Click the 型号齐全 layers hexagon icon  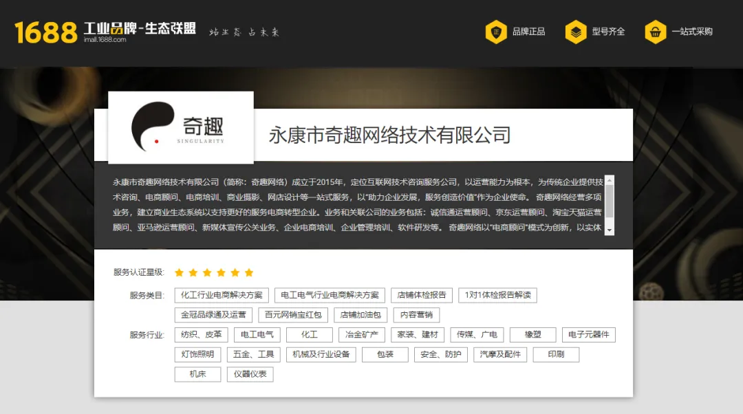[576, 32]
